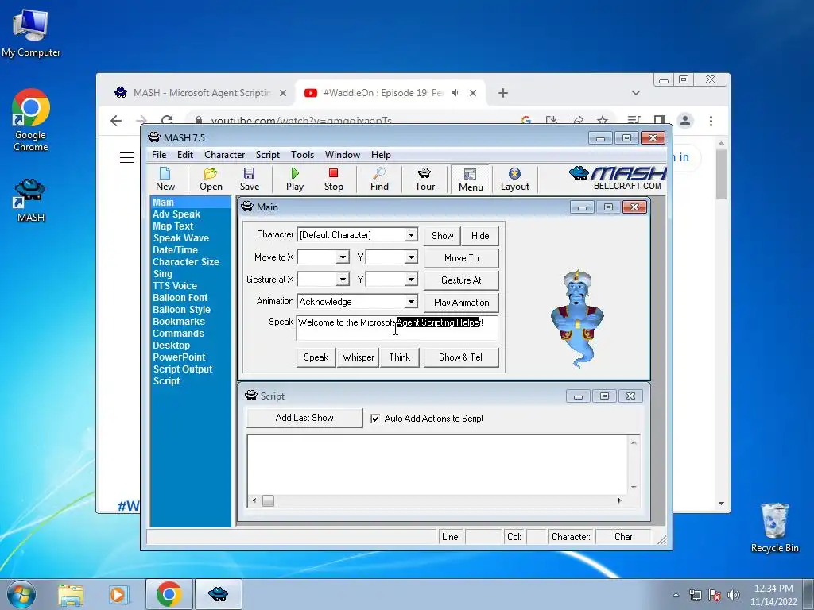Switch to Chrome from the taskbar
This screenshot has height=610, width=814.
pyautogui.click(x=169, y=594)
